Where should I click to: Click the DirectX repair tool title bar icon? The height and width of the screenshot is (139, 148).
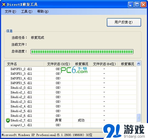[4, 4]
